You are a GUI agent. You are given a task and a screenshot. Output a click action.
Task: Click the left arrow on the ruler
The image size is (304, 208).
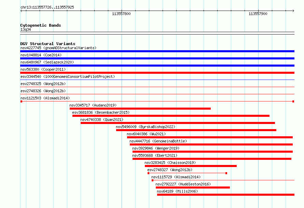[x=21, y=11]
